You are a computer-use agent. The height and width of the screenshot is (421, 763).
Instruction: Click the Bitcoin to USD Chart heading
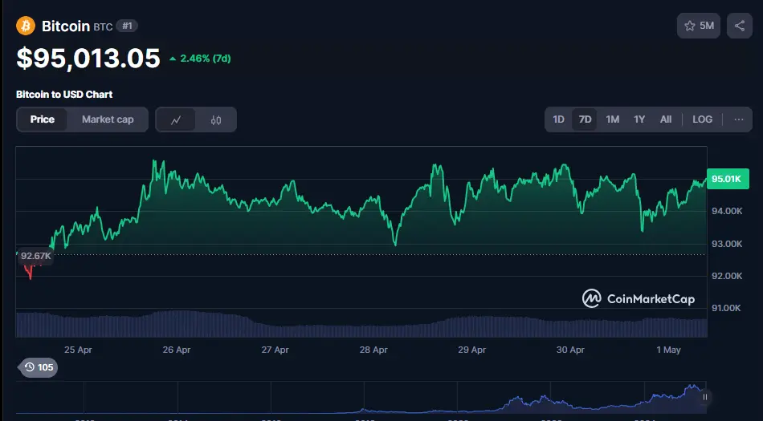[x=64, y=95]
